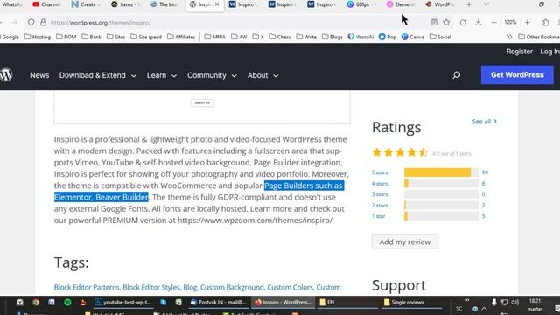Open the Pop bookmark
Viewport: 560px width, 315px height.
point(388,37)
